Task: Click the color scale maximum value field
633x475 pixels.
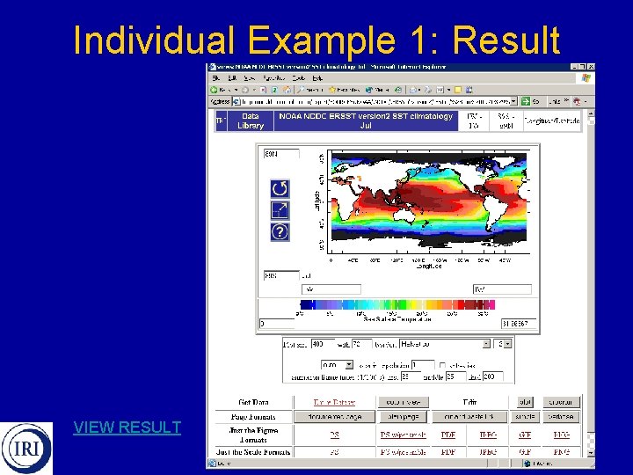Action: [519, 324]
